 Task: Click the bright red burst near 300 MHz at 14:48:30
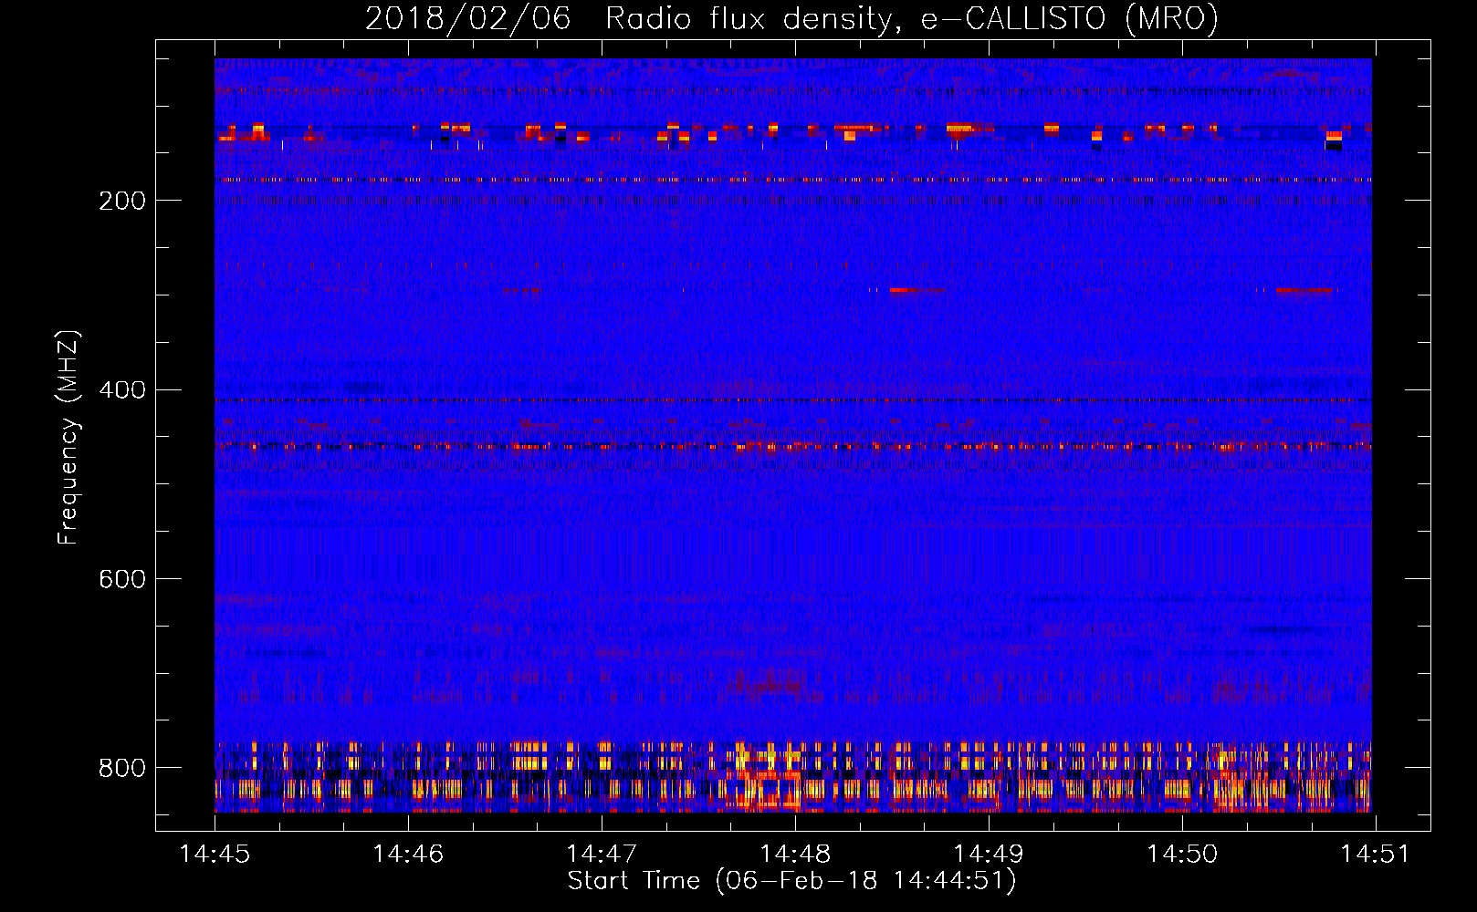pyautogui.click(x=916, y=290)
